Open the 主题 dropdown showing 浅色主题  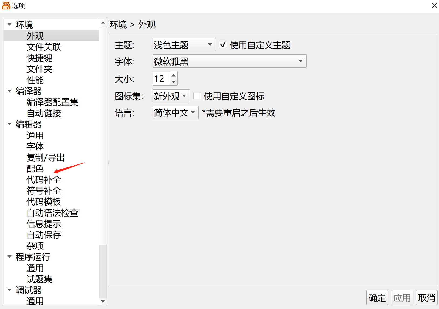tap(184, 45)
